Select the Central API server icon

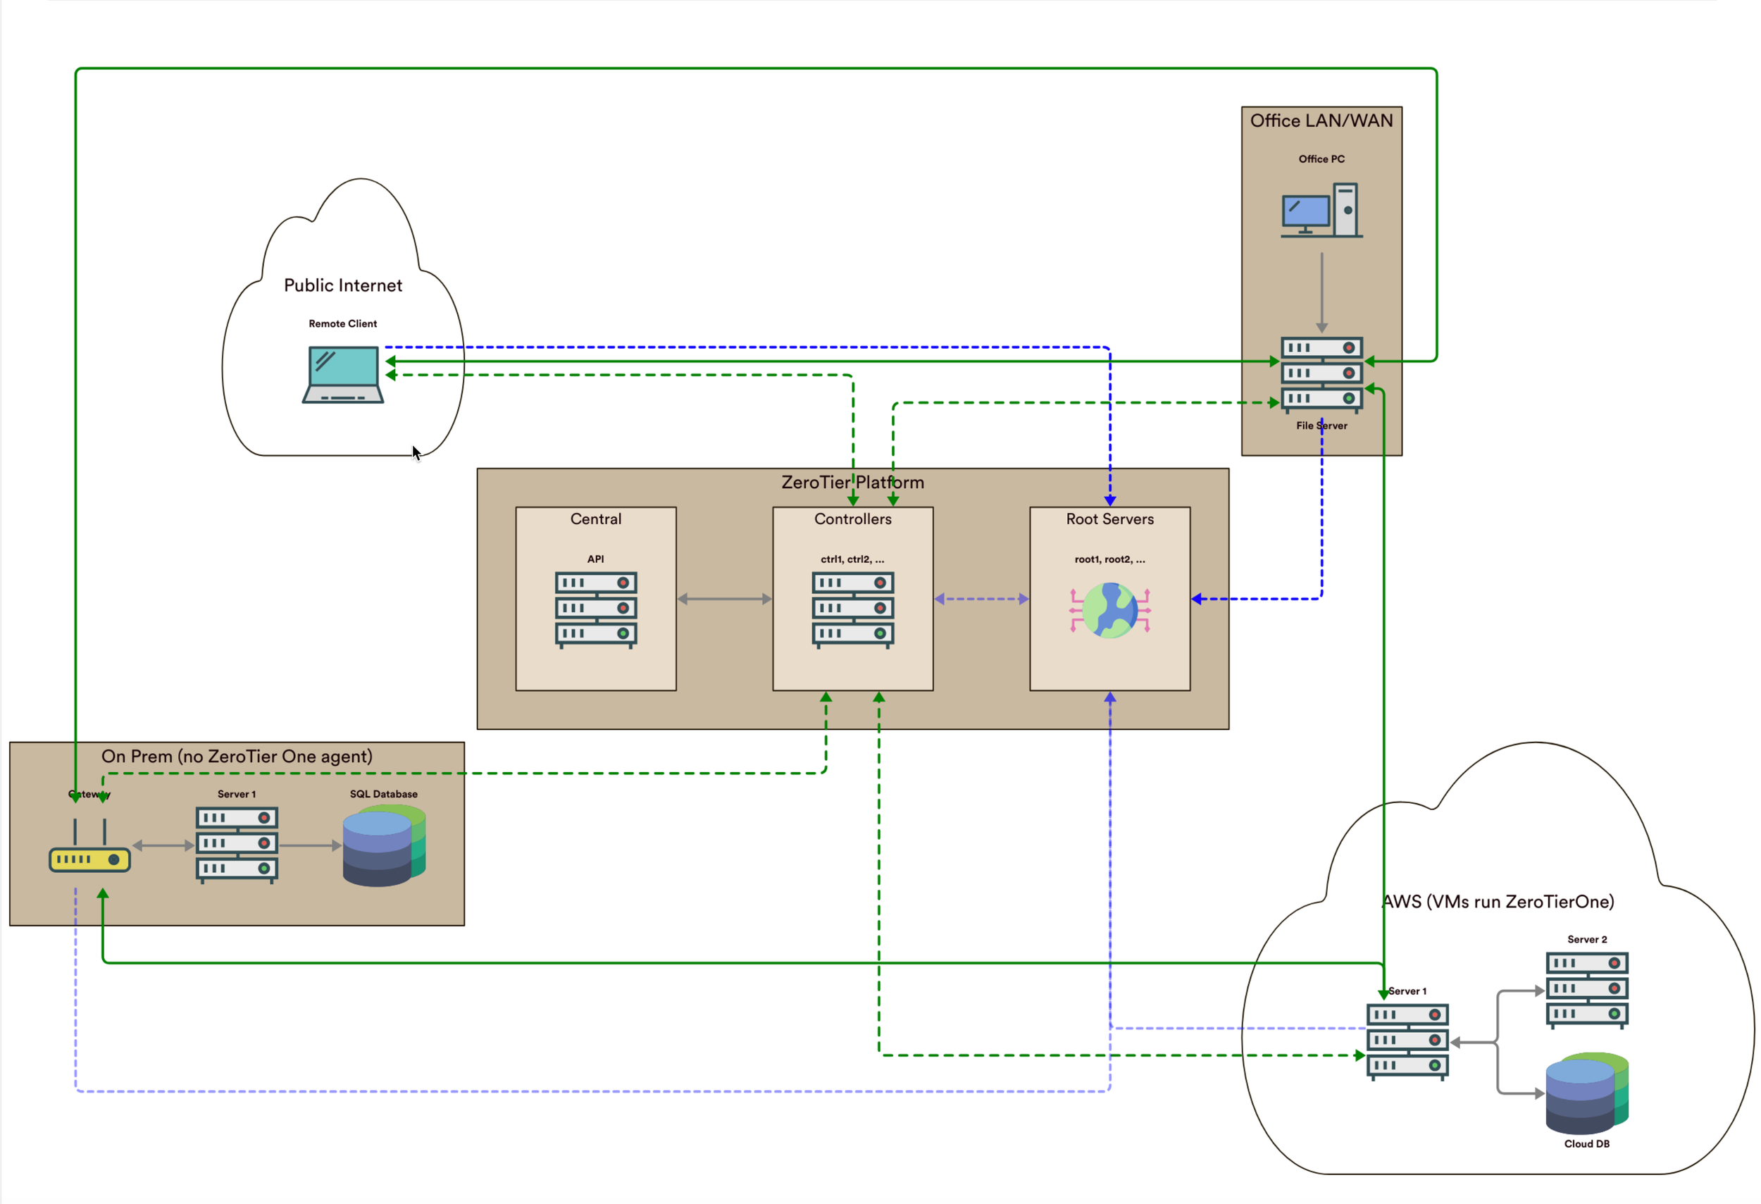pyautogui.click(x=596, y=609)
